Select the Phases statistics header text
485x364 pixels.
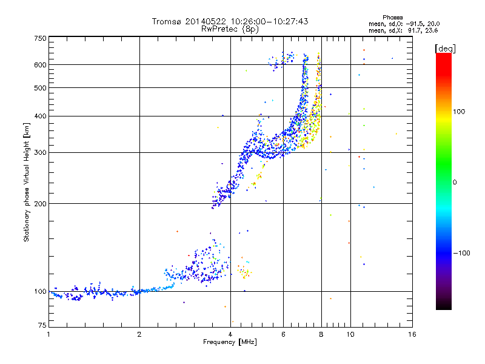coord(392,18)
